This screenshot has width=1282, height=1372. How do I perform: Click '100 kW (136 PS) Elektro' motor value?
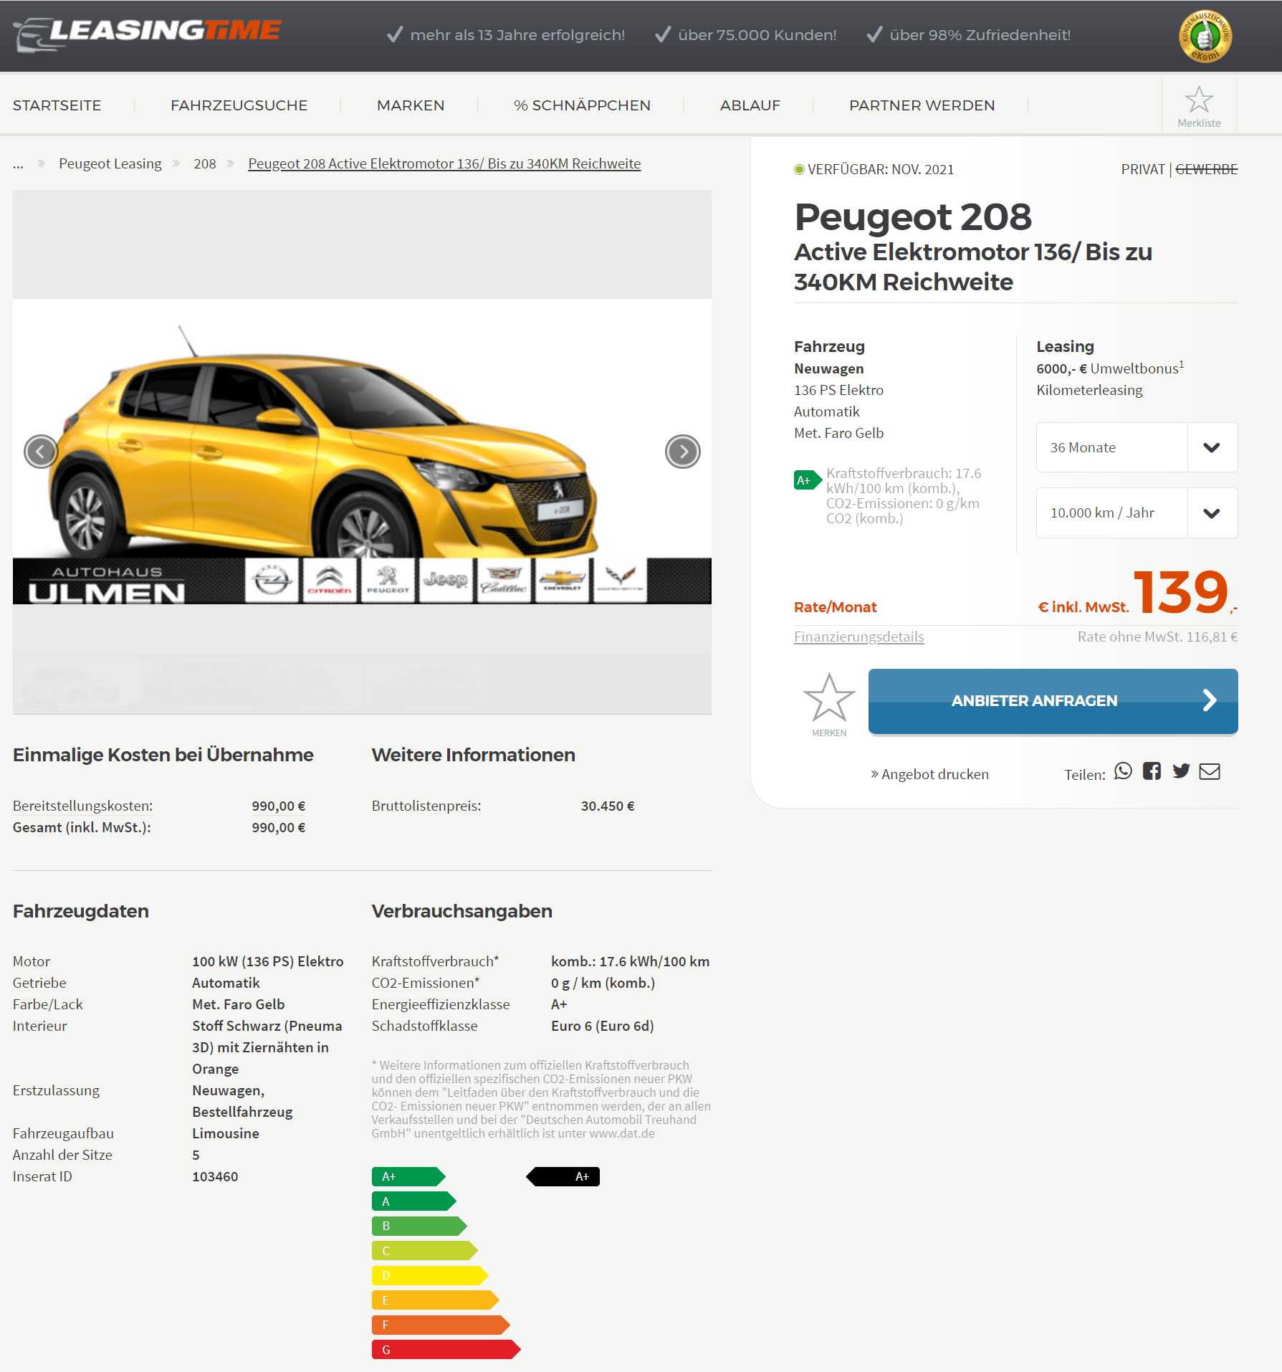[x=268, y=961]
